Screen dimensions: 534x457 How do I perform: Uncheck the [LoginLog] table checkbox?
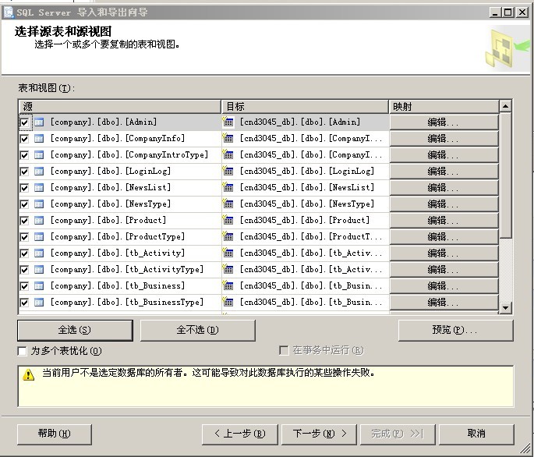click(x=24, y=172)
